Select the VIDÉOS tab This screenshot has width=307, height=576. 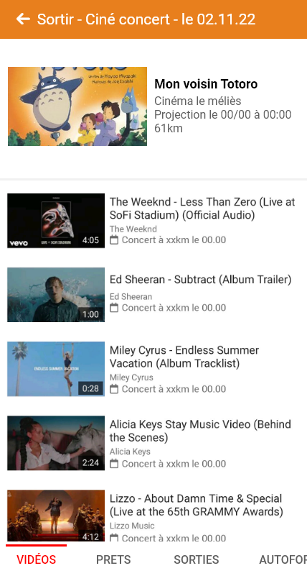(x=37, y=560)
